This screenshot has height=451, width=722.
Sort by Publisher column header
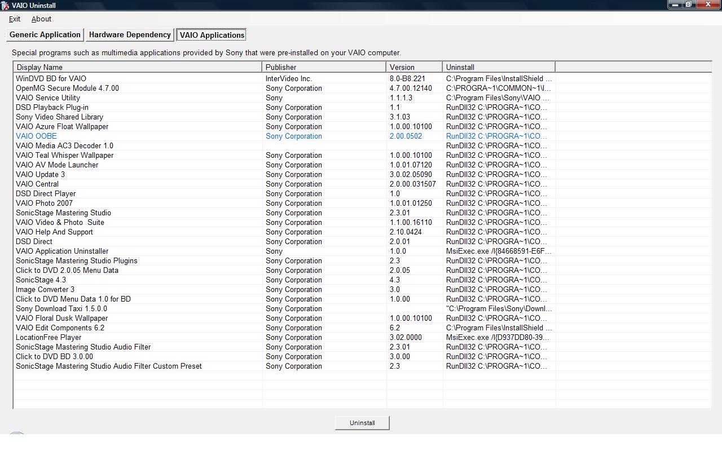(x=324, y=67)
